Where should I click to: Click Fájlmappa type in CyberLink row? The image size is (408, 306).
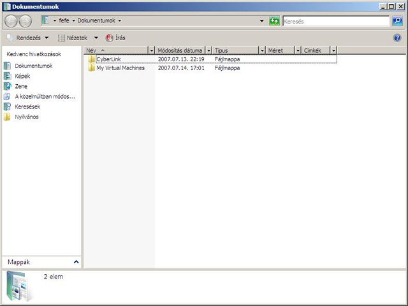[x=227, y=59]
